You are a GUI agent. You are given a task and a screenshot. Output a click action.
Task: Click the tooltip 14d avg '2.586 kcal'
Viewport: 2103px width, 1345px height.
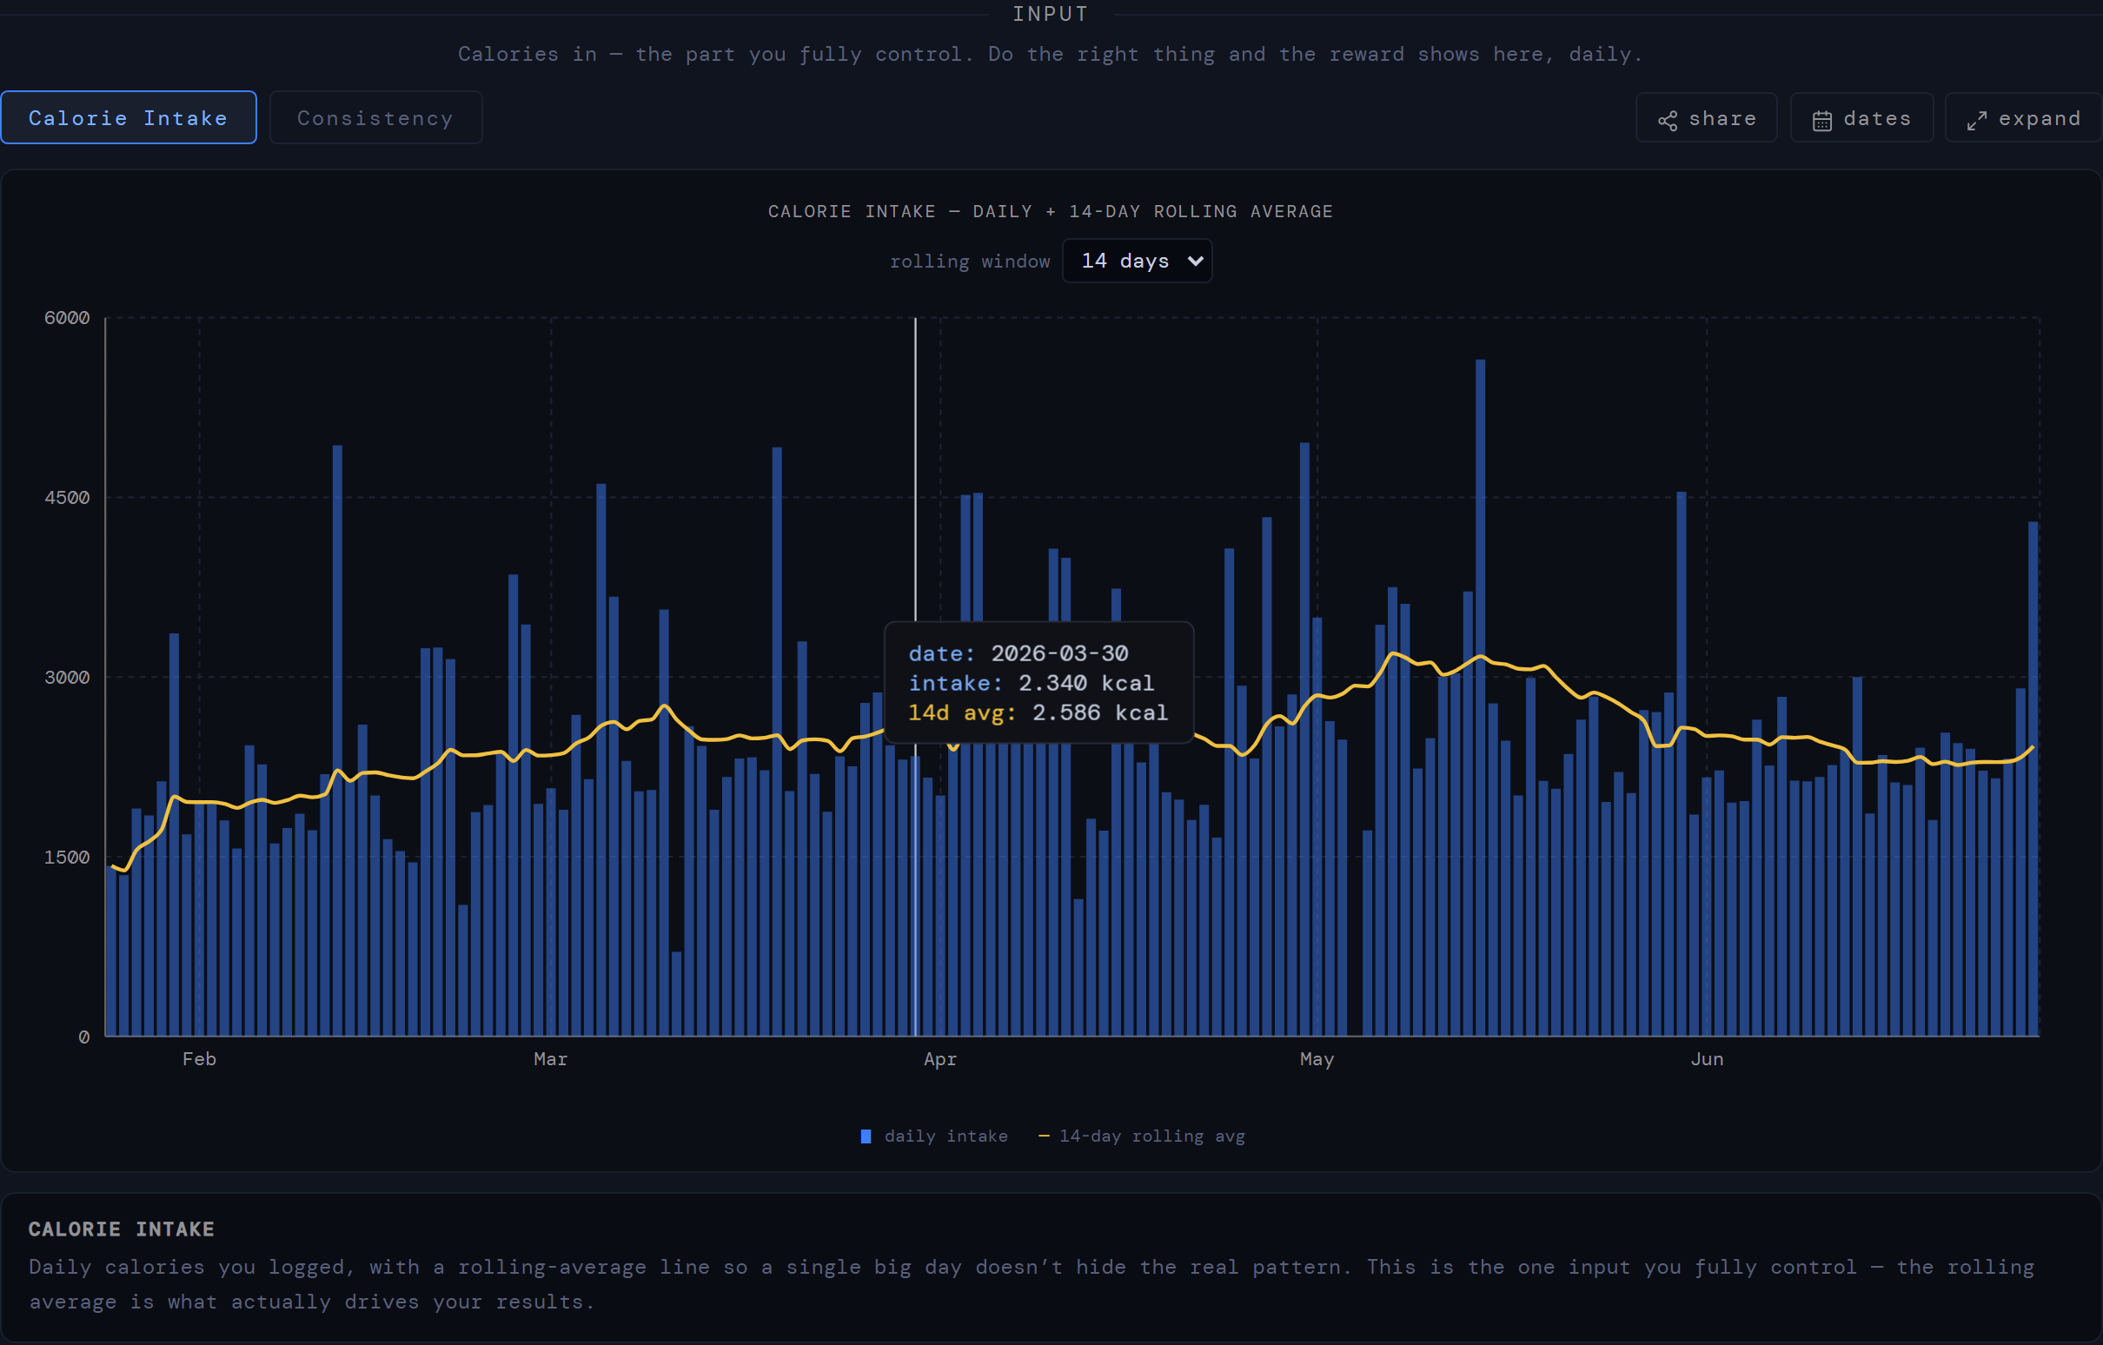click(x=1100, y=712)
